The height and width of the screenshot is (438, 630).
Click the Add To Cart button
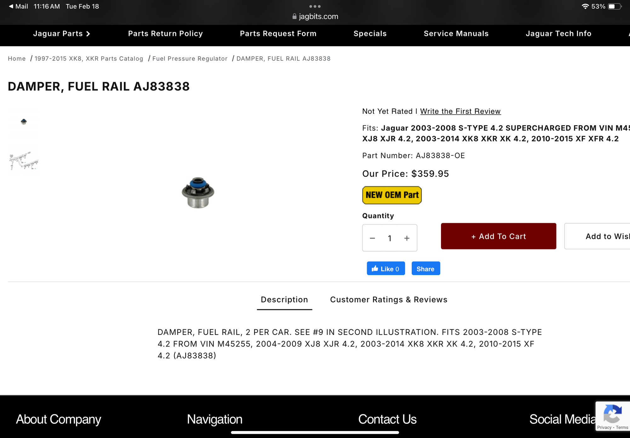[499, 236]
